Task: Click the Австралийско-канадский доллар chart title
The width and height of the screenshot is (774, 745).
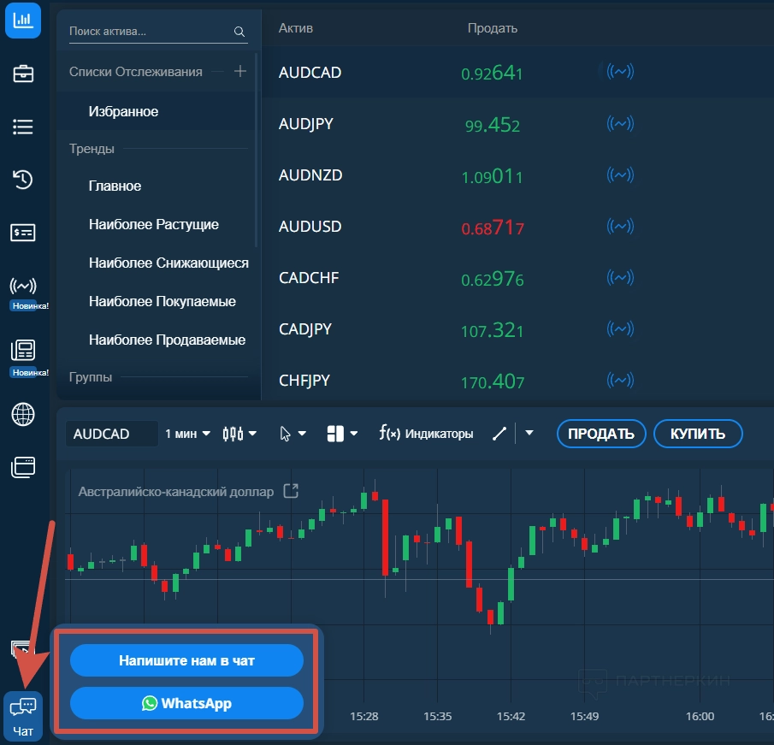Action: point(175,492)
